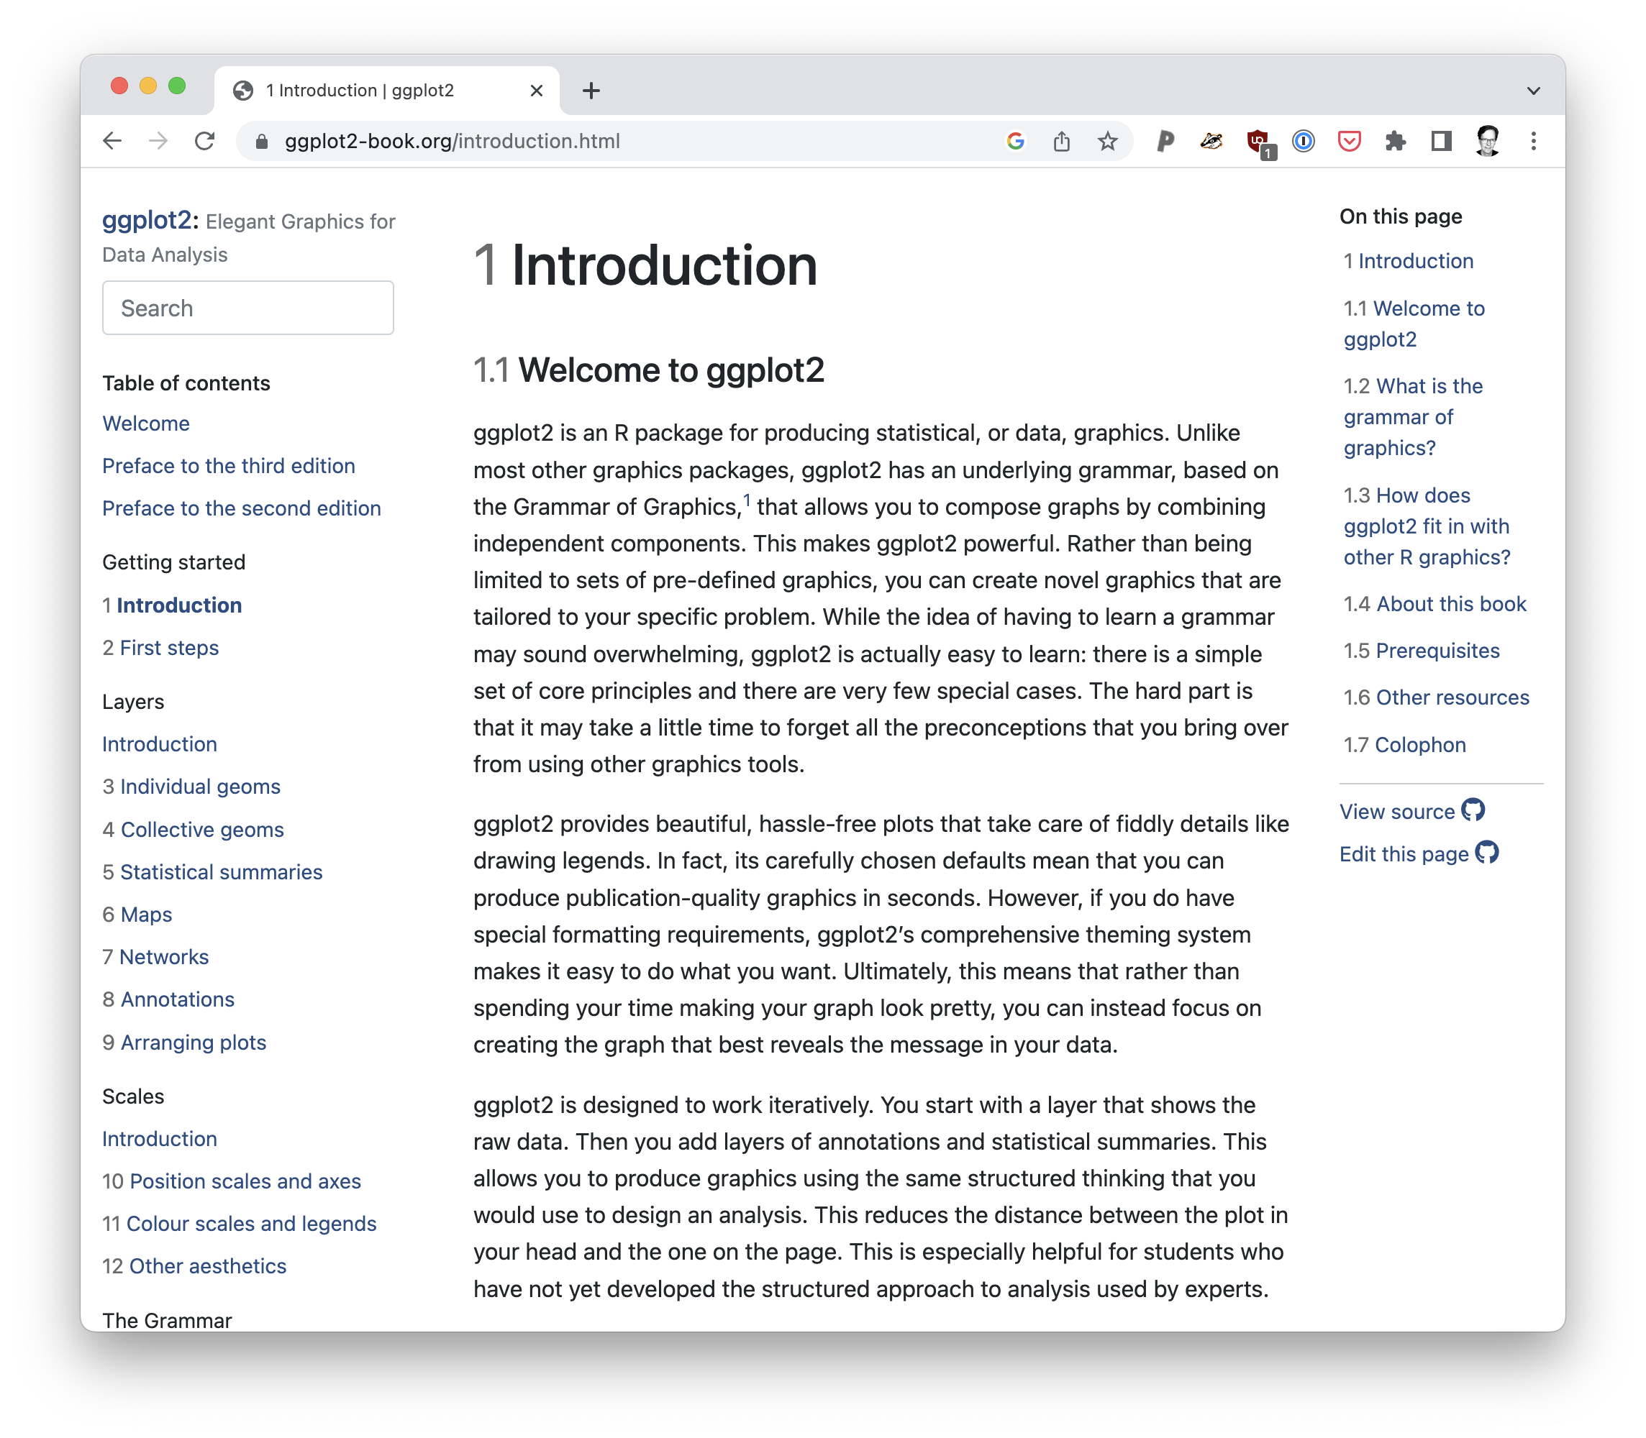The width and height of the screenshot is (1646, 1438).
Task: Toggle the browser side panel
Action: click(x=1441, y=141)
